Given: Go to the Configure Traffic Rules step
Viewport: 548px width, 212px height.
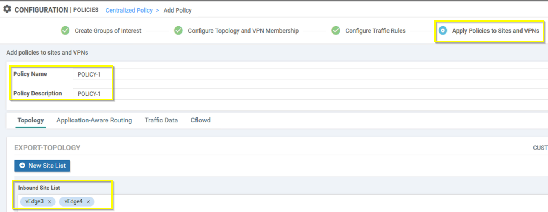Looking at the screenshot, I should tap(375, 31).
